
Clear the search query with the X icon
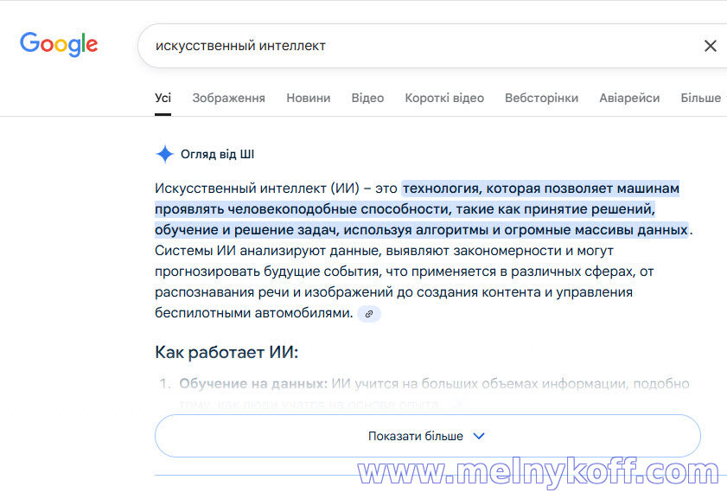[x=710, y=46]
